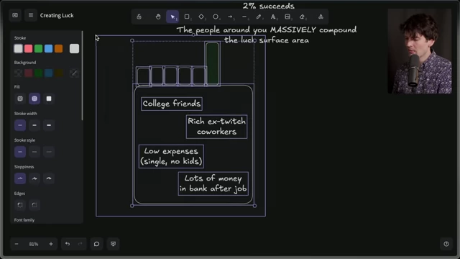Set edges to round
The width and height of the screenshot is (460, 259).
(x=34, y=205)
